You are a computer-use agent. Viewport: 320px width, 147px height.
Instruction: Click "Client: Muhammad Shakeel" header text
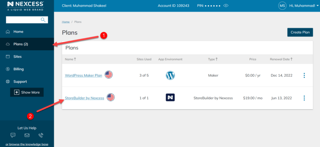(84, 6)
